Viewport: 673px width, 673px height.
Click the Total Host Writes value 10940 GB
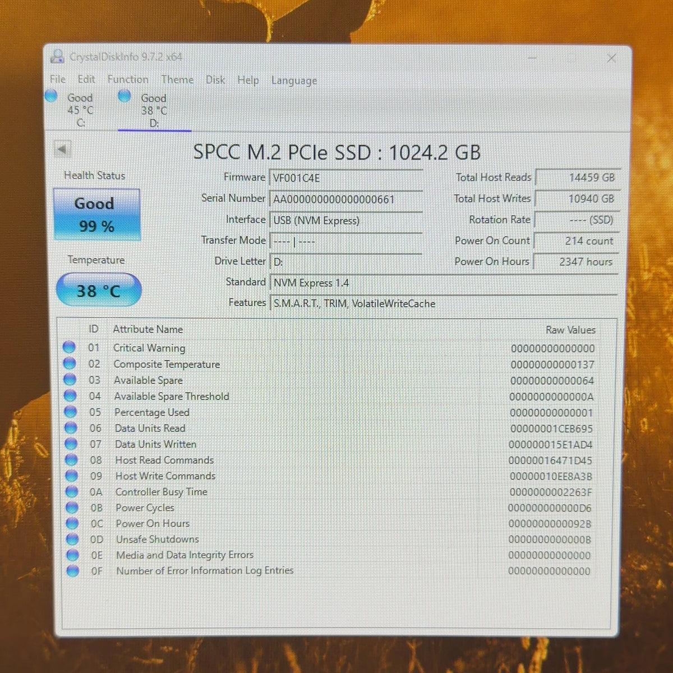click(x=577, y=199)
